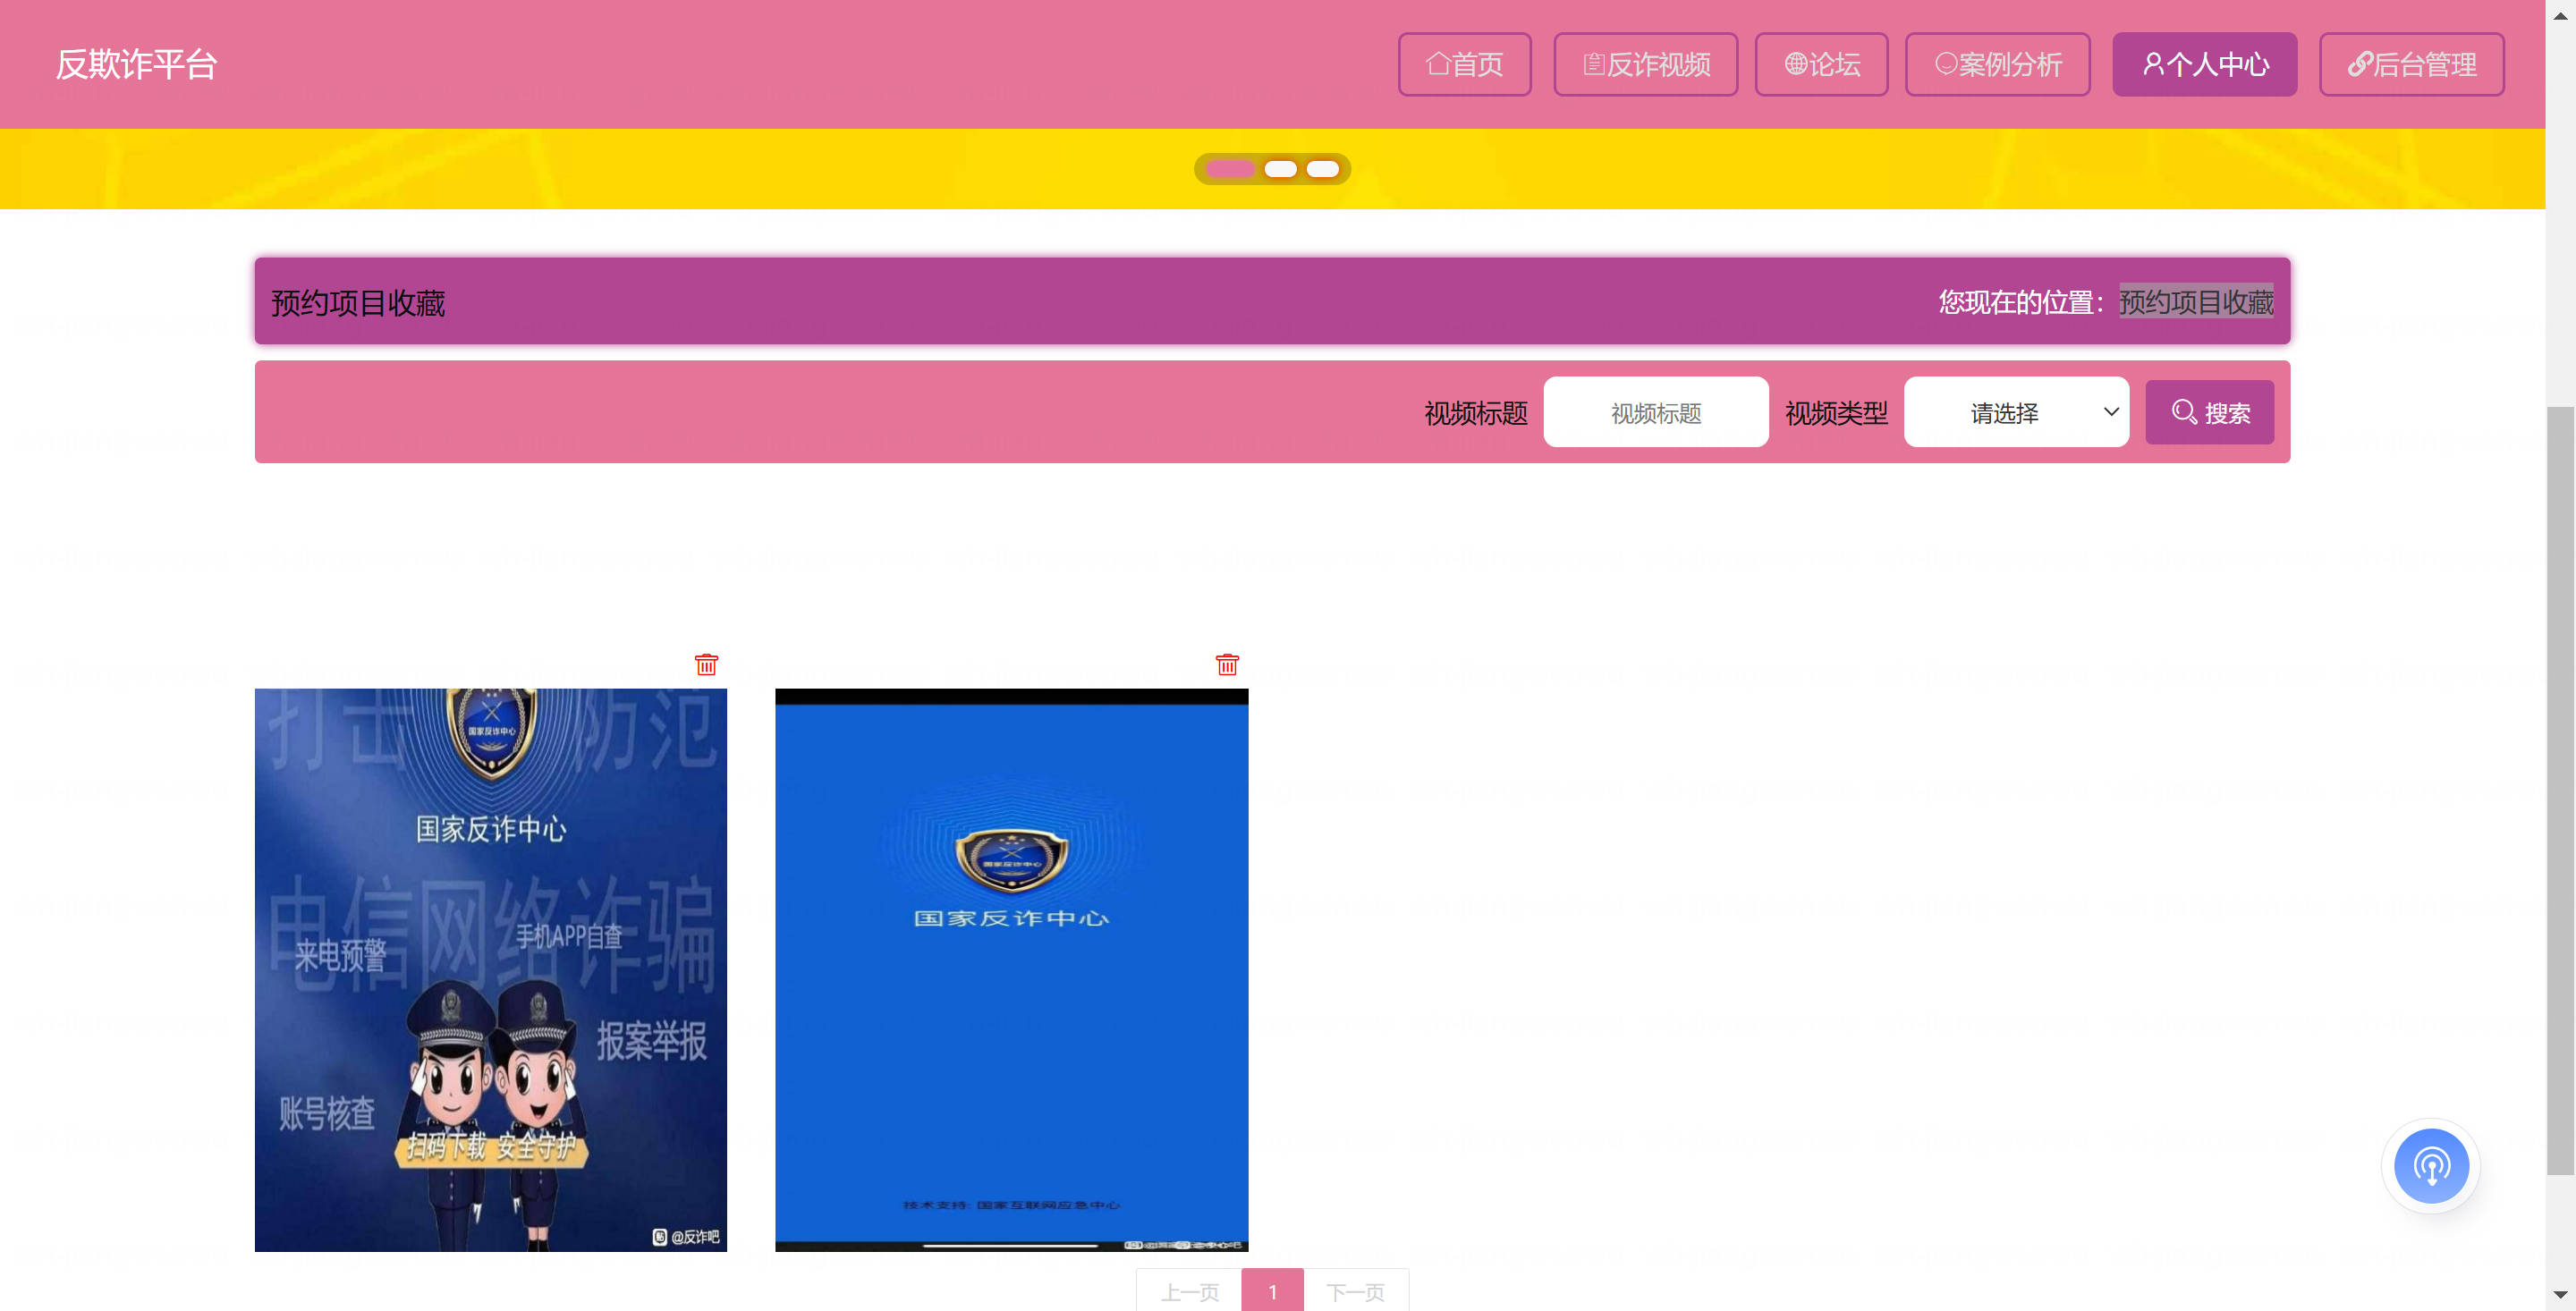Focus the 视频标题 input field
The image size is (2576, 1311).
click(1655, 412)
